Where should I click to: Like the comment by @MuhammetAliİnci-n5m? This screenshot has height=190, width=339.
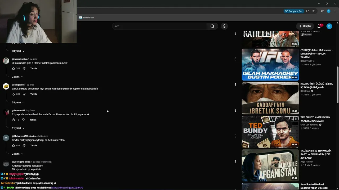(13, 145)
